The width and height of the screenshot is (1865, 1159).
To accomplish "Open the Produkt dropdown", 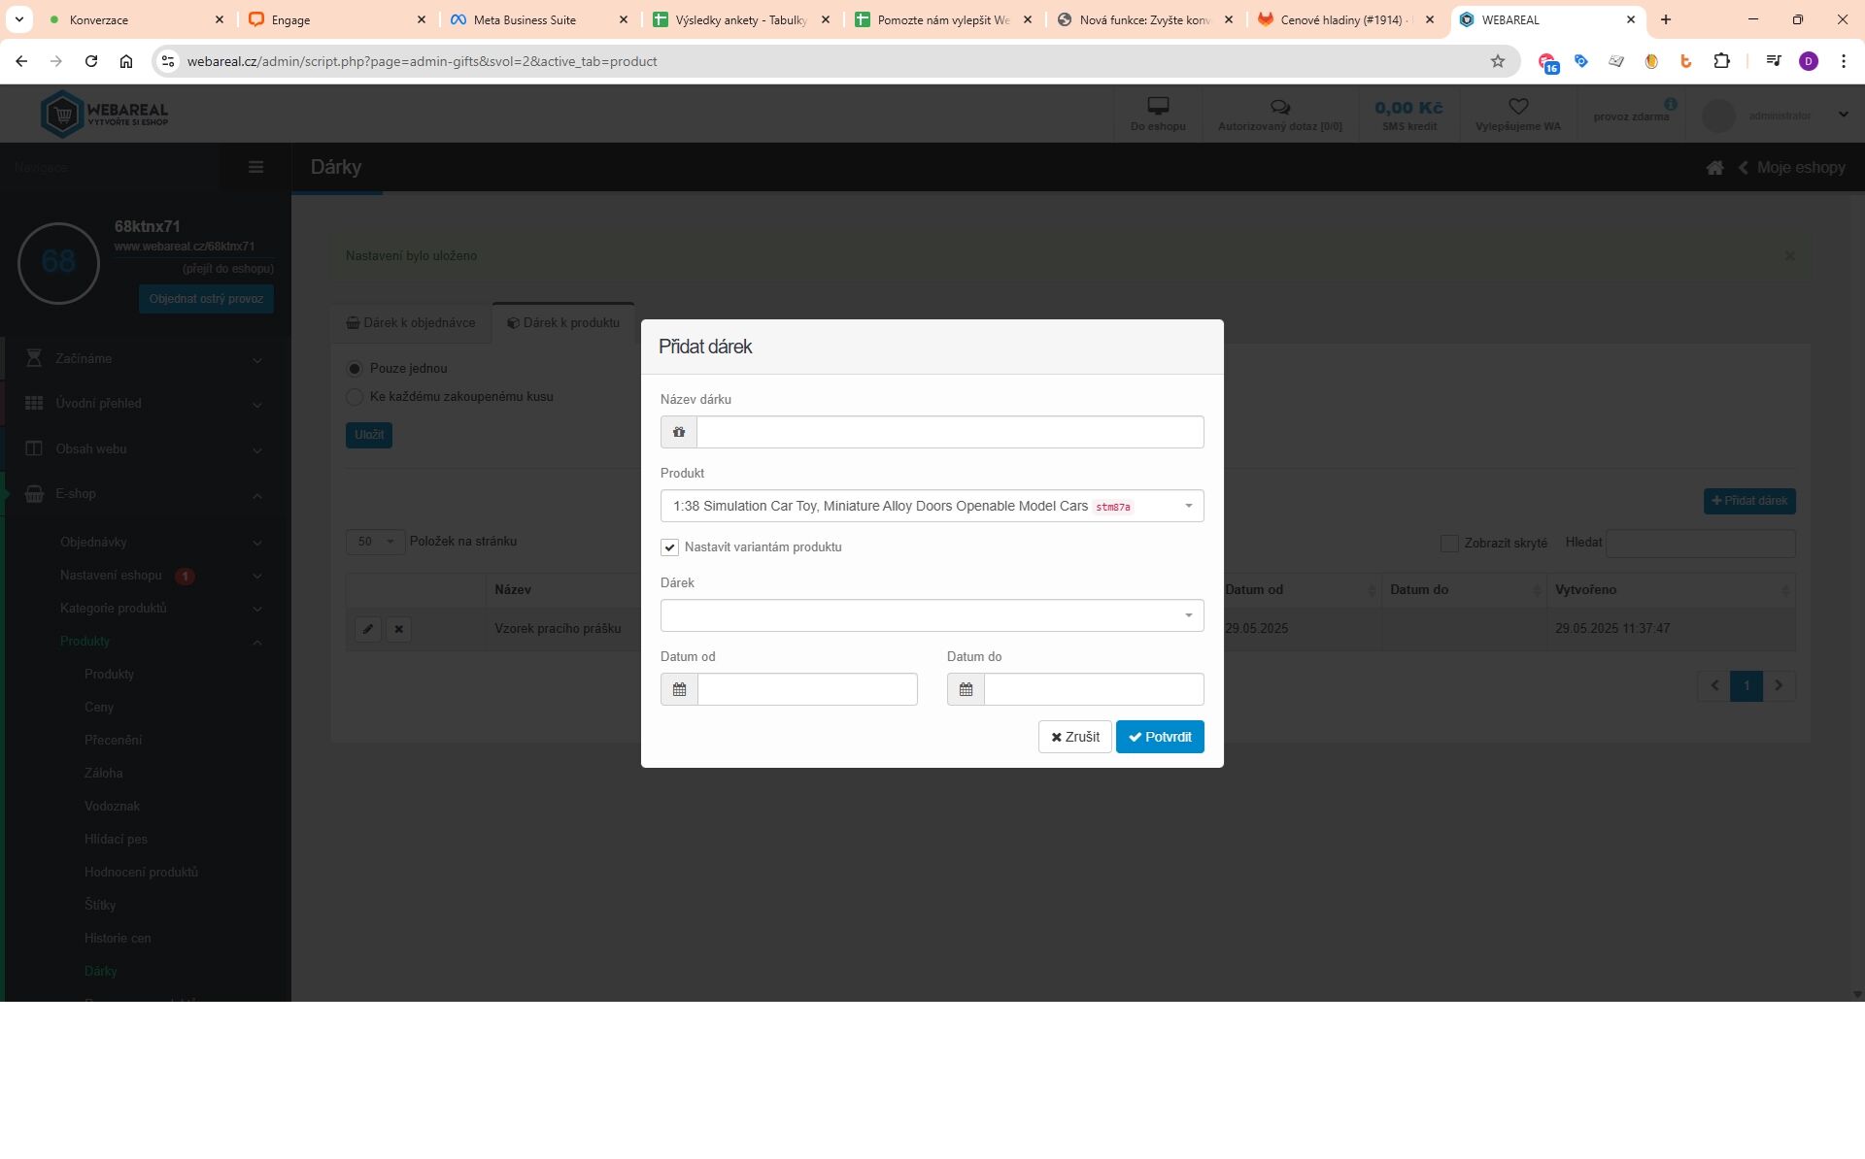I will click(x=931, y=506).
